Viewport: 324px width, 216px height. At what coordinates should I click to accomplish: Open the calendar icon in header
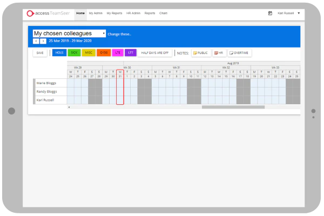tap(270, 13)
